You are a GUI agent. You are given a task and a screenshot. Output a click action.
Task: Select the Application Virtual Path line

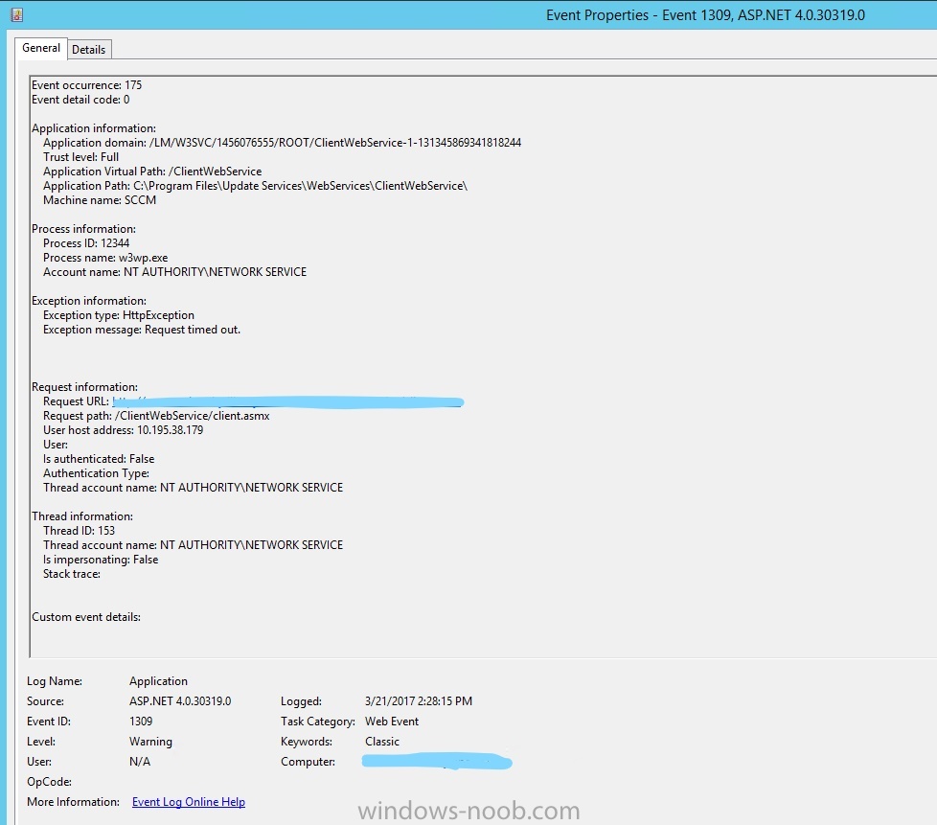pos(152,171)
